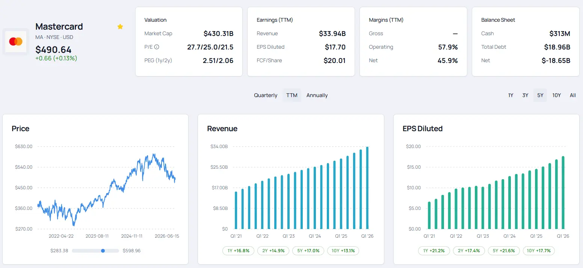Click the Revenue 1Y +16.8% growth badge
Screen dimensions: 583x268
(x=239, y=251)
